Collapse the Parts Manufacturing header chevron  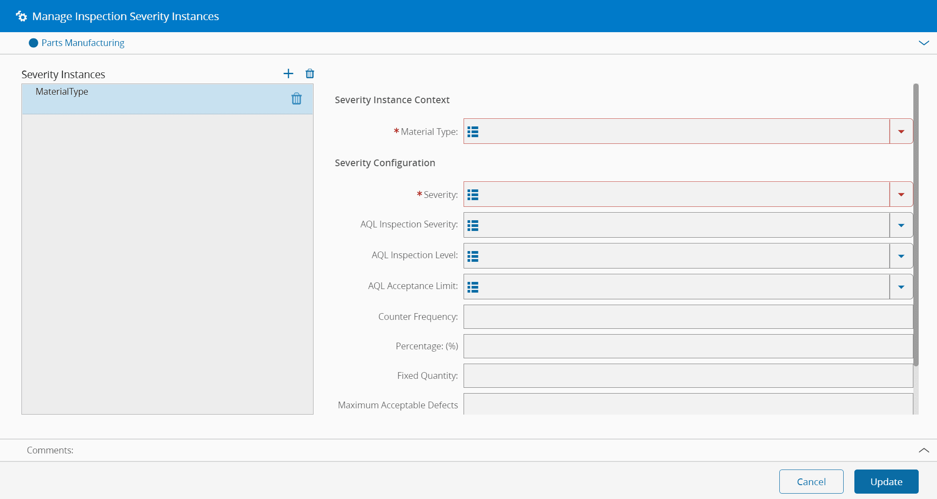click(924, 43)
